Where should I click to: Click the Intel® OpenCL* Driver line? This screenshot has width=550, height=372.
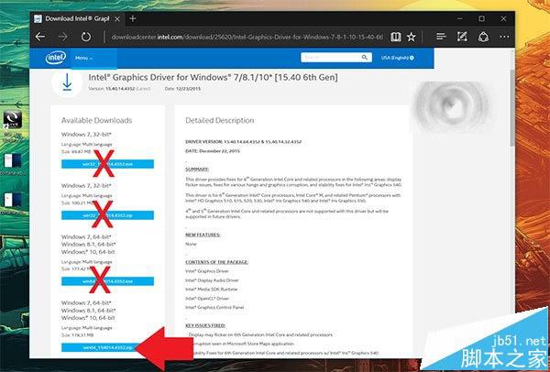pyautogui.click(x=207, y=299)
